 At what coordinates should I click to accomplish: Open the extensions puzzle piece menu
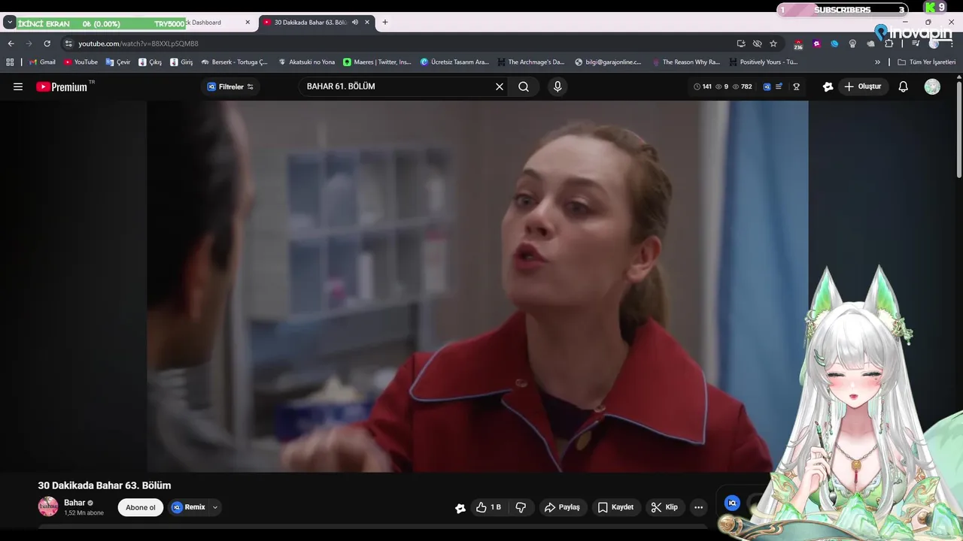pyautogui.click(x=889, y=44)
